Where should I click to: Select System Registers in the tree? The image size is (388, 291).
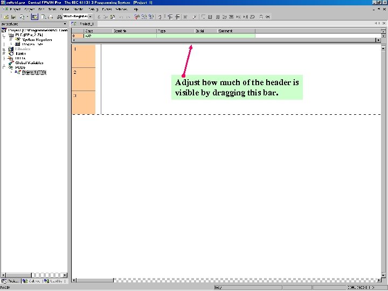(x=37, y=39)
